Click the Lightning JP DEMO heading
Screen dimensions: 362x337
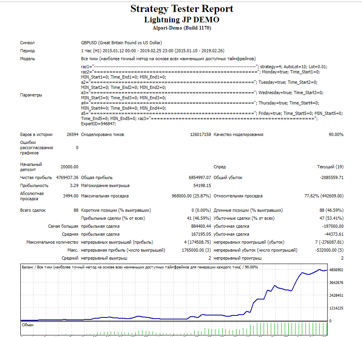tap(182, 20)
